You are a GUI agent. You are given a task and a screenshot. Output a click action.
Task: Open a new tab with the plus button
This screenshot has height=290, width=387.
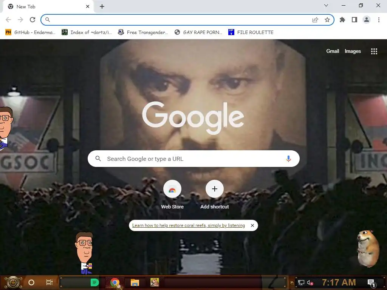[x=102, y=7]
